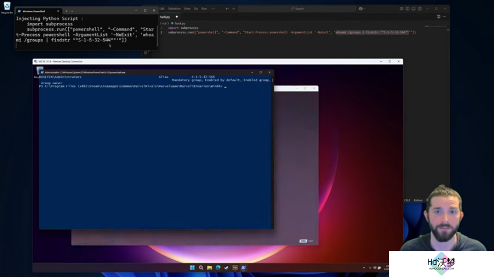Click the subprocess.run code line 2
Image resolution: width=494 pixels, height=277 pixels.
point(292,32)
